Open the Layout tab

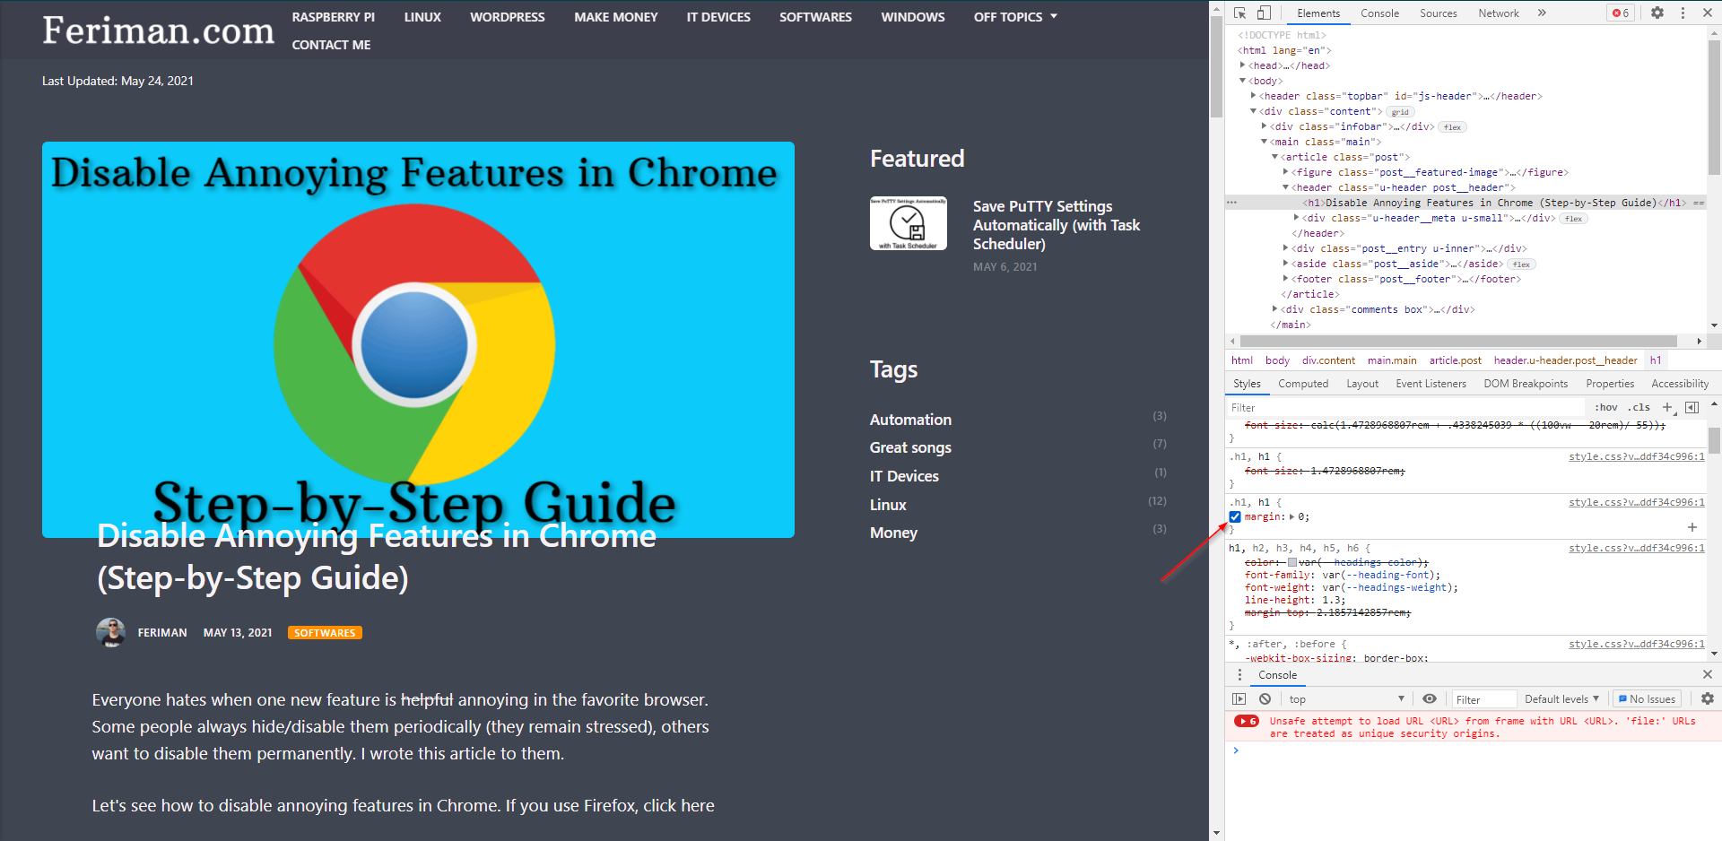pos(1362,384)
